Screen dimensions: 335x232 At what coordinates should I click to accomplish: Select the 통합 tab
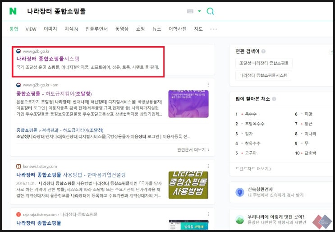point(14,29)
